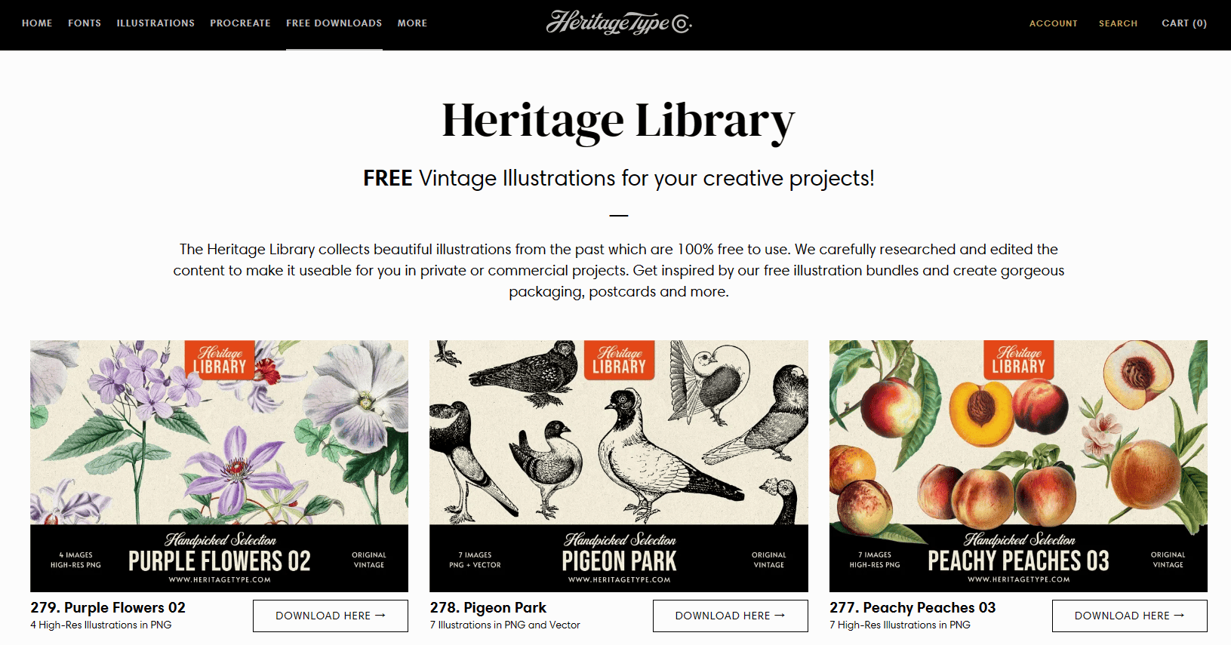Click the HeritageType logo in header
1231x645 pixels.
pyautogui.click(x=619, y=23)
